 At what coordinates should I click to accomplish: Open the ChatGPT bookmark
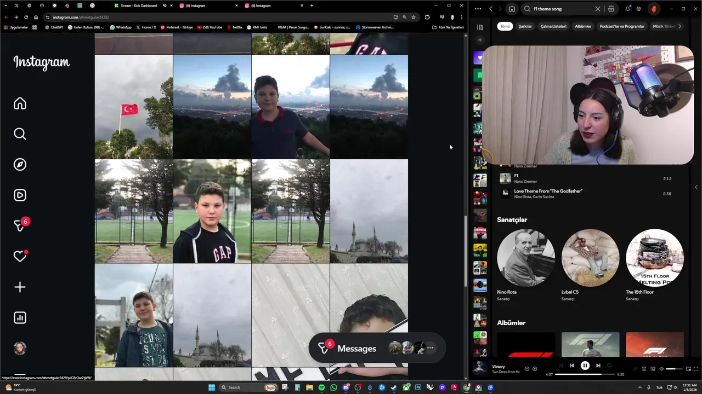54,27
